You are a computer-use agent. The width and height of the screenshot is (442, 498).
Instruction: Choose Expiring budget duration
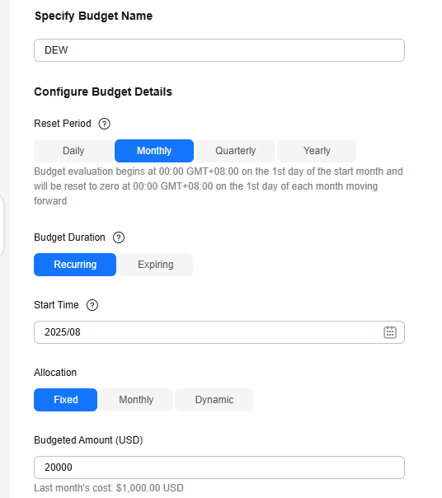[x=155, y=265]
